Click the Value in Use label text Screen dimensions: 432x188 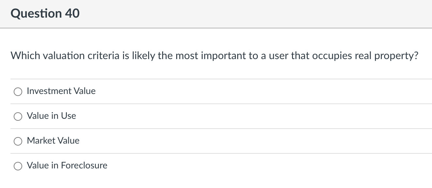click(51, 116)
